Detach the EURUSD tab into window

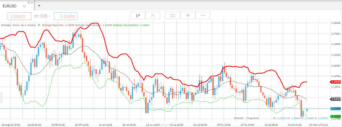click(29, 2)
